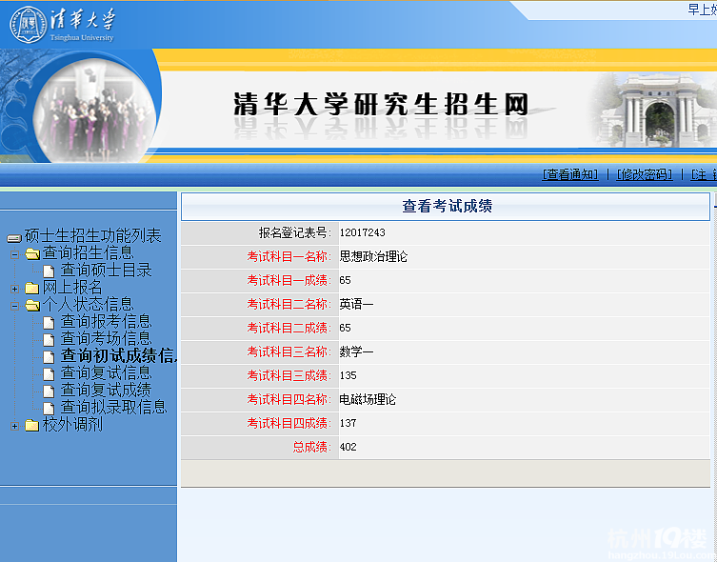The width and height of the screenshot is (717, 562).
Task: Select the 查询招生信息 folder label
Action: pos(88,252)
